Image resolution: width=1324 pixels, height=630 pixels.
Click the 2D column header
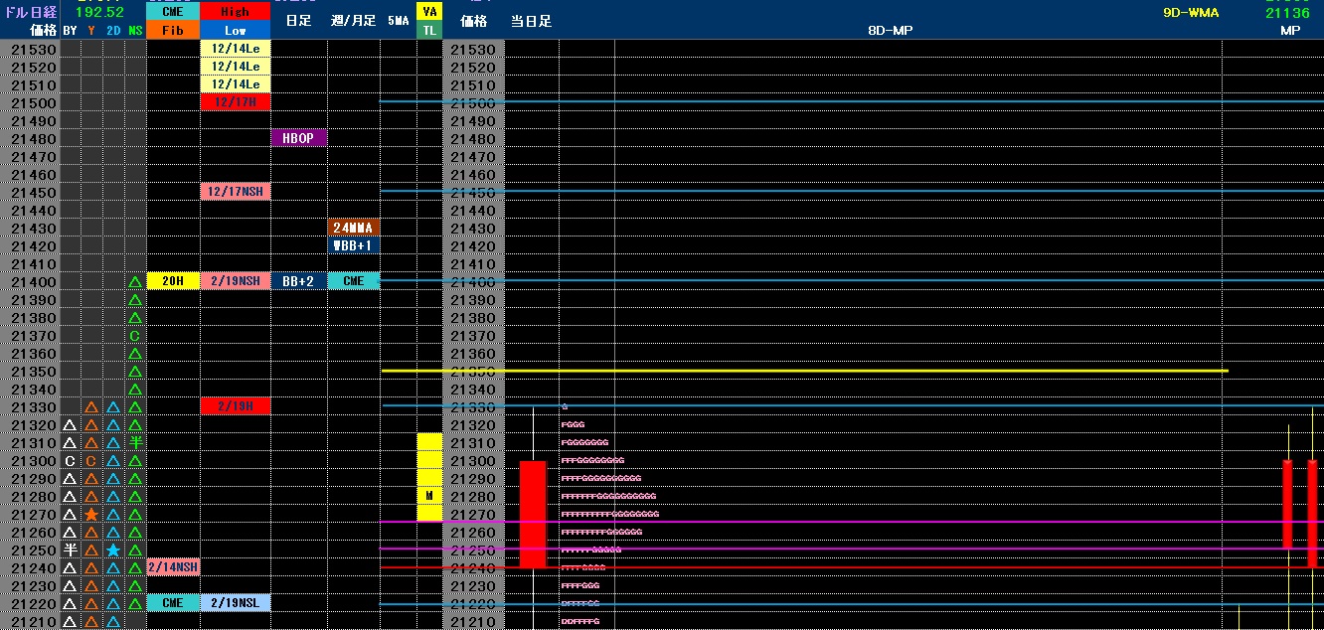pyautogui.click(x=113, y=30)
